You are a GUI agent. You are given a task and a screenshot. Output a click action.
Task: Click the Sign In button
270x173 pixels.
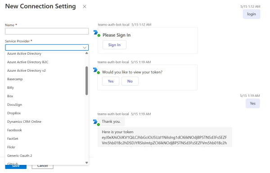114,45
